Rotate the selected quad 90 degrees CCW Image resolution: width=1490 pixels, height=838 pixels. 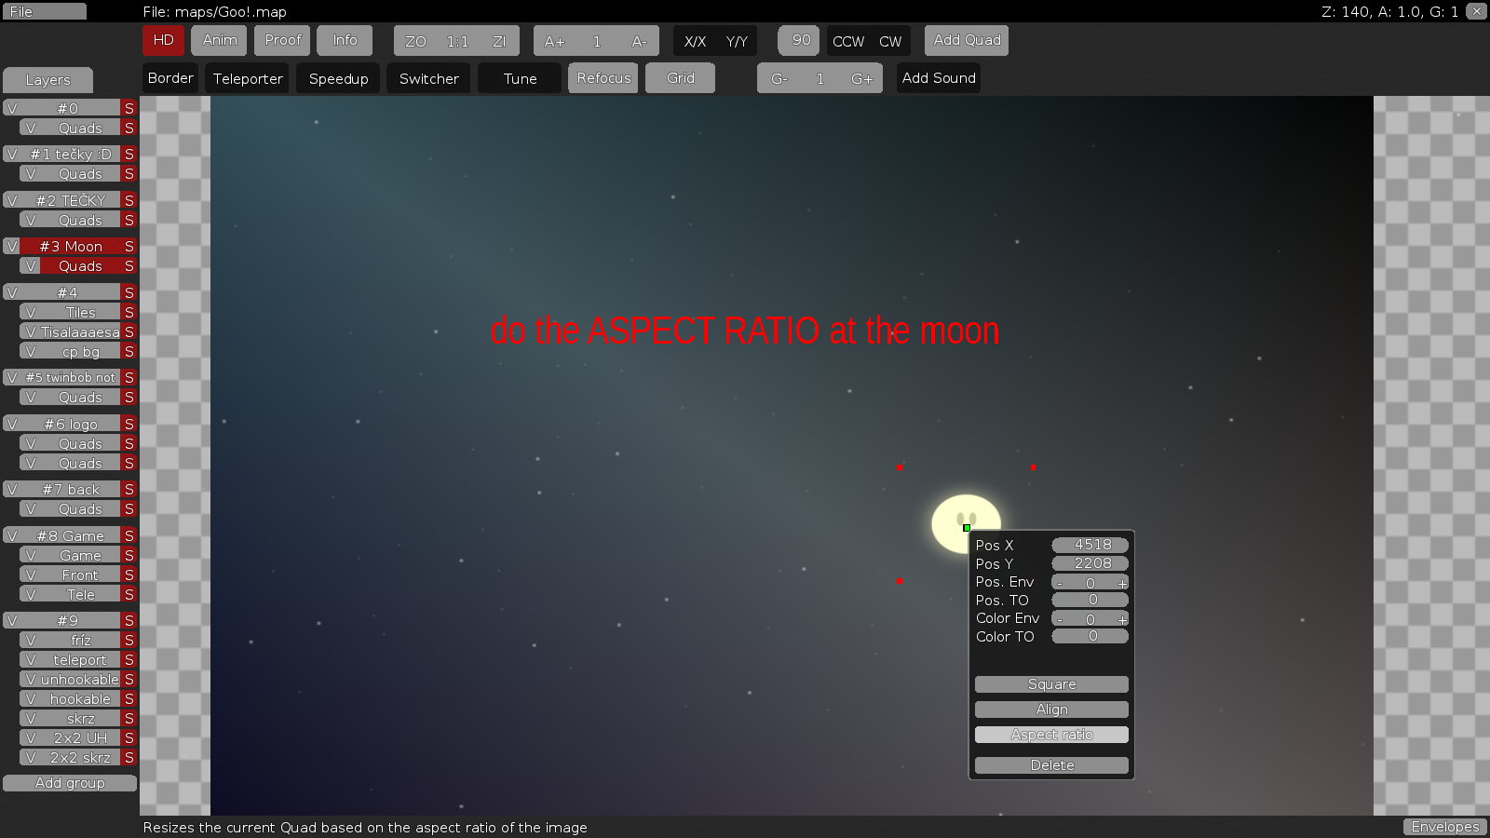click(847, 41)
